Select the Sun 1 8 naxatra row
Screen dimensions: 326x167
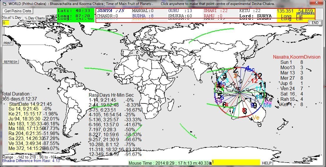[x=292, y=62]
